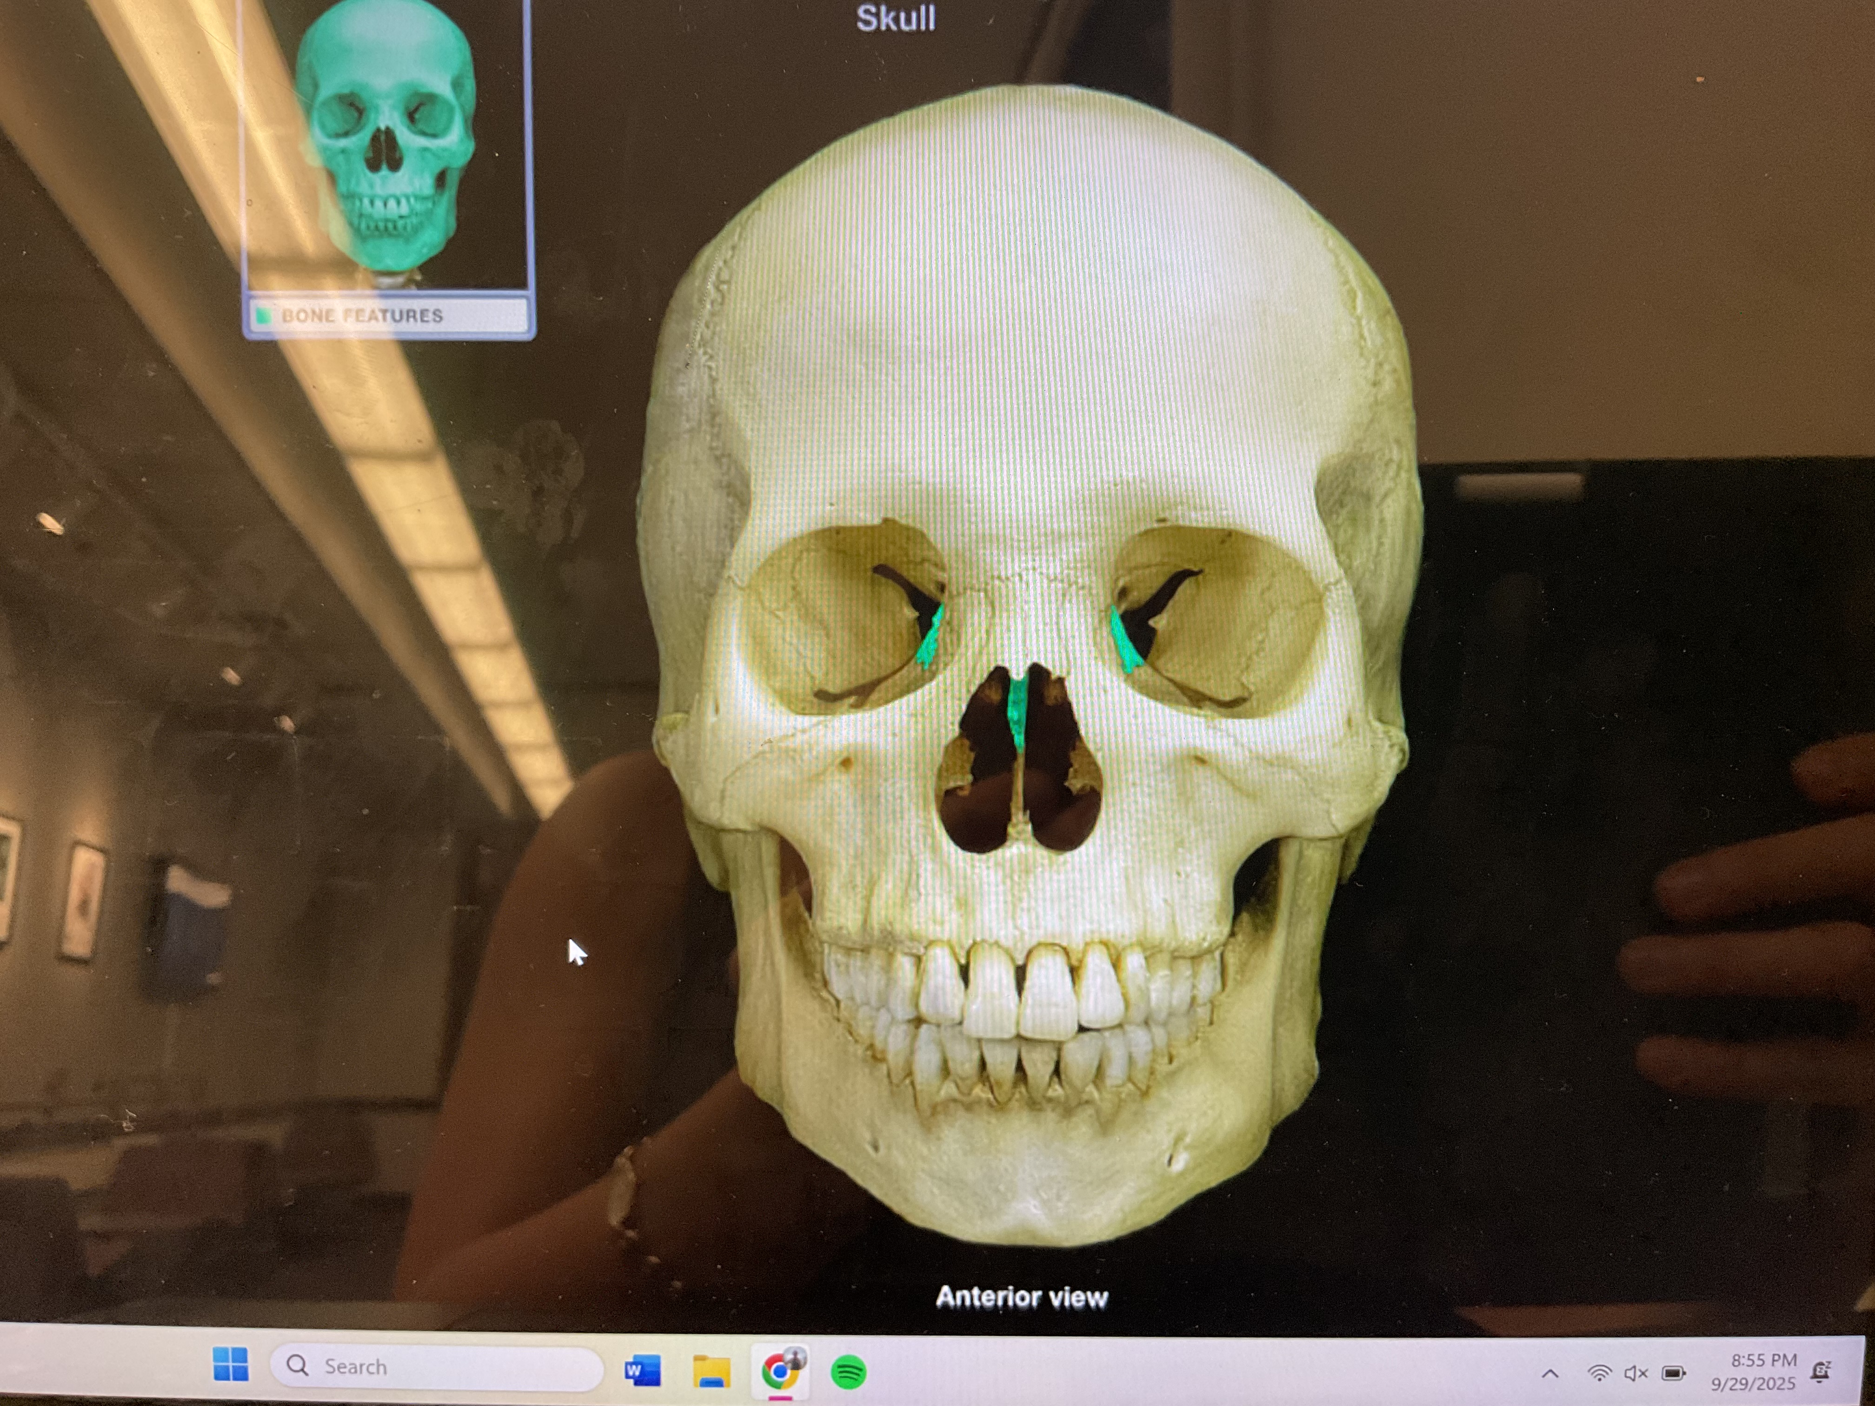
Task: Click the green swatch beside BONE FEATURES
Action: 264,316
